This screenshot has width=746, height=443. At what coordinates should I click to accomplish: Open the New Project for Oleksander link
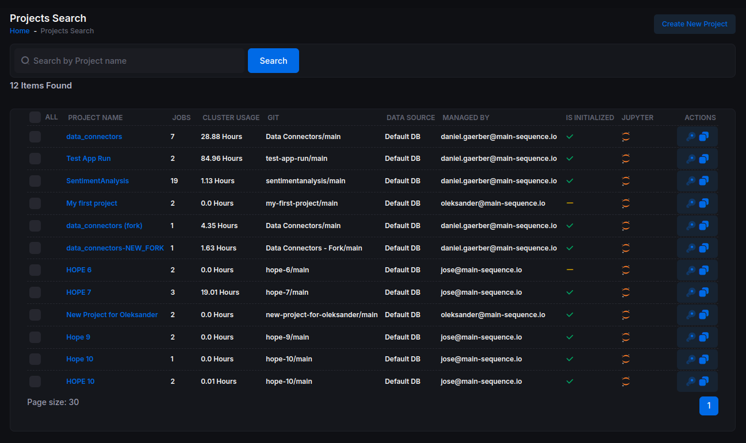(112, 315)
